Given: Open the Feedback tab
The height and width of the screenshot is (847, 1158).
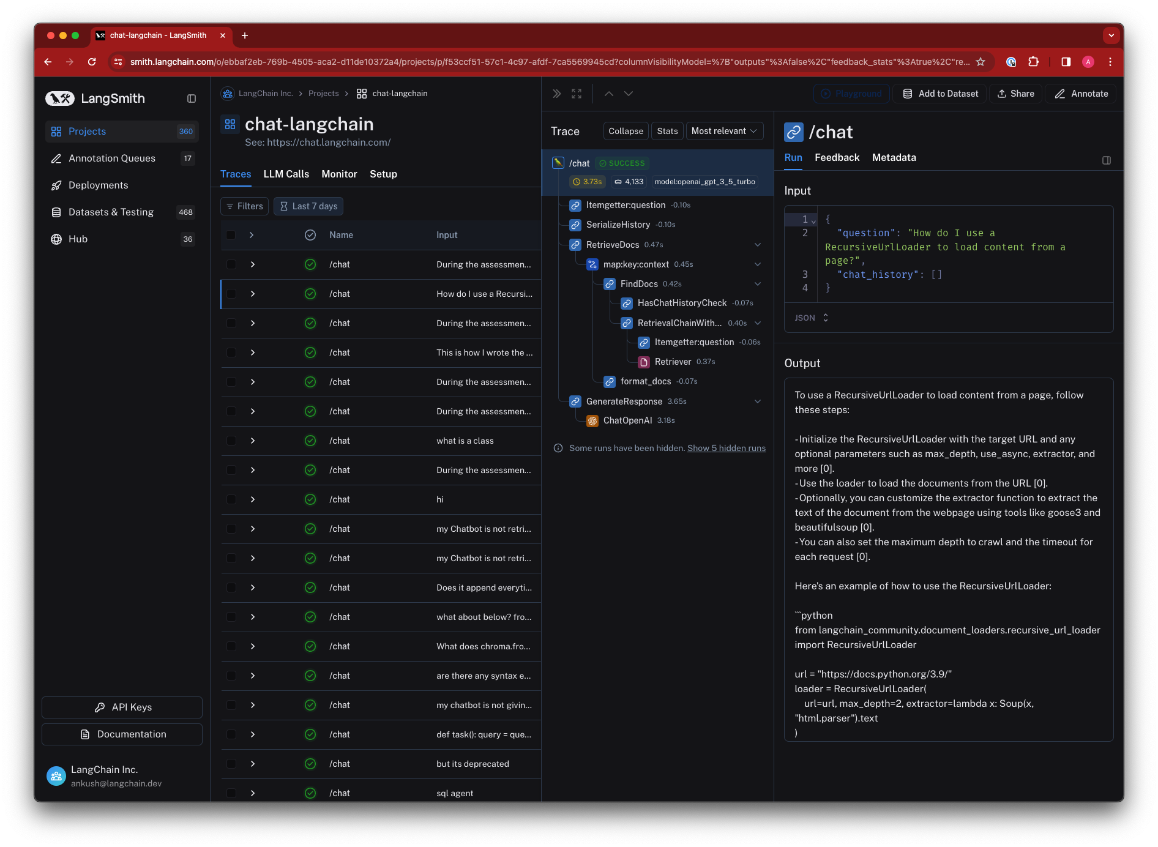Looking at the screenshot, I should click(x=837, y=158).
